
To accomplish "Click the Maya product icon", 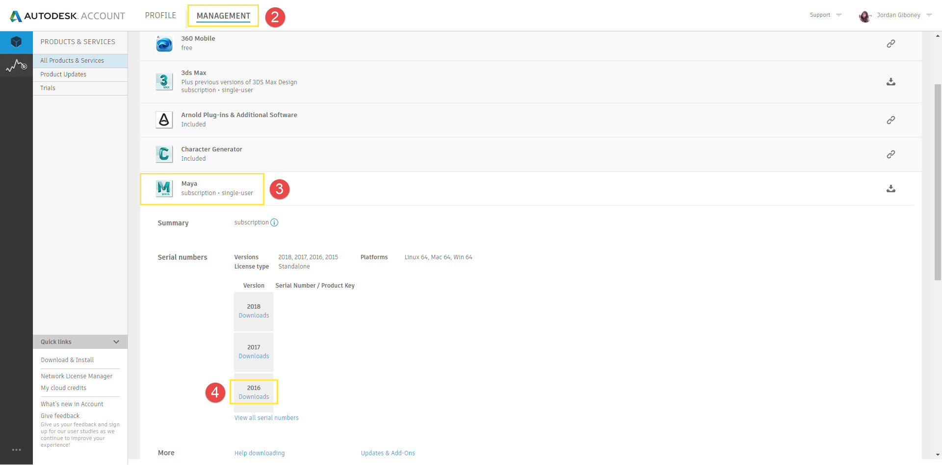I will click(x=164, y=188).
